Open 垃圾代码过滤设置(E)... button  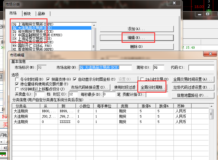[x=193, y=87]
